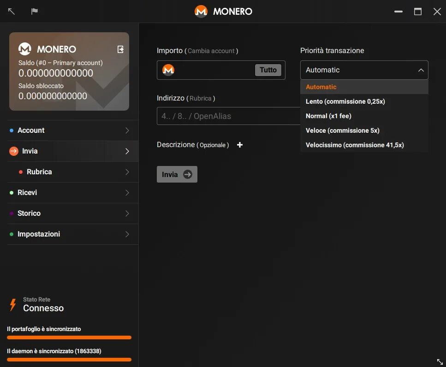The width and height of the screenshot is (446, 367).
Task: Open Storico transaction history
Action: point(73,213)
